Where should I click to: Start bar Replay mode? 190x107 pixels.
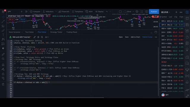click(99, 12)
